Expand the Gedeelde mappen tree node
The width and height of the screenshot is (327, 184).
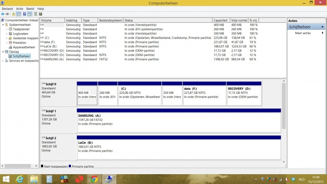(x=7, y=38)
